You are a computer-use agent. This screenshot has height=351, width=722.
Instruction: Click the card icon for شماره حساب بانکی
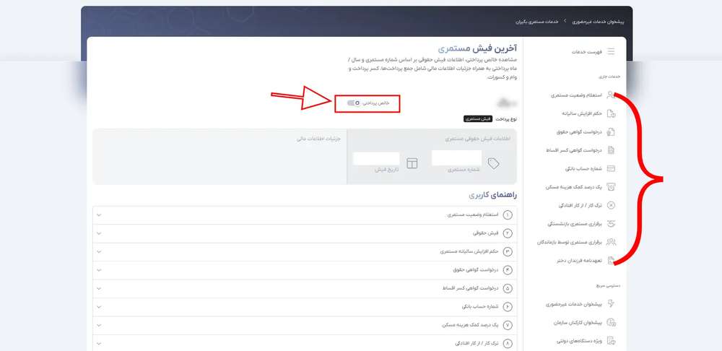pos(611,168)
